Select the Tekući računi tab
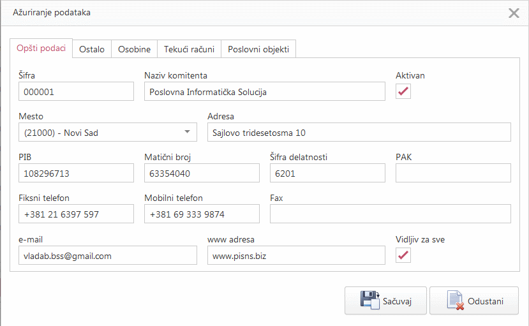 tap(189, 49)
